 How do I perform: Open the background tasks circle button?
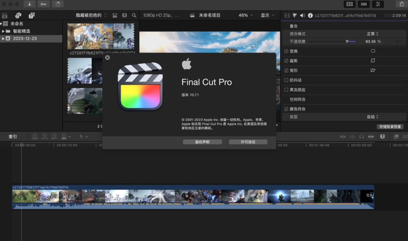(x=58, y=4)
